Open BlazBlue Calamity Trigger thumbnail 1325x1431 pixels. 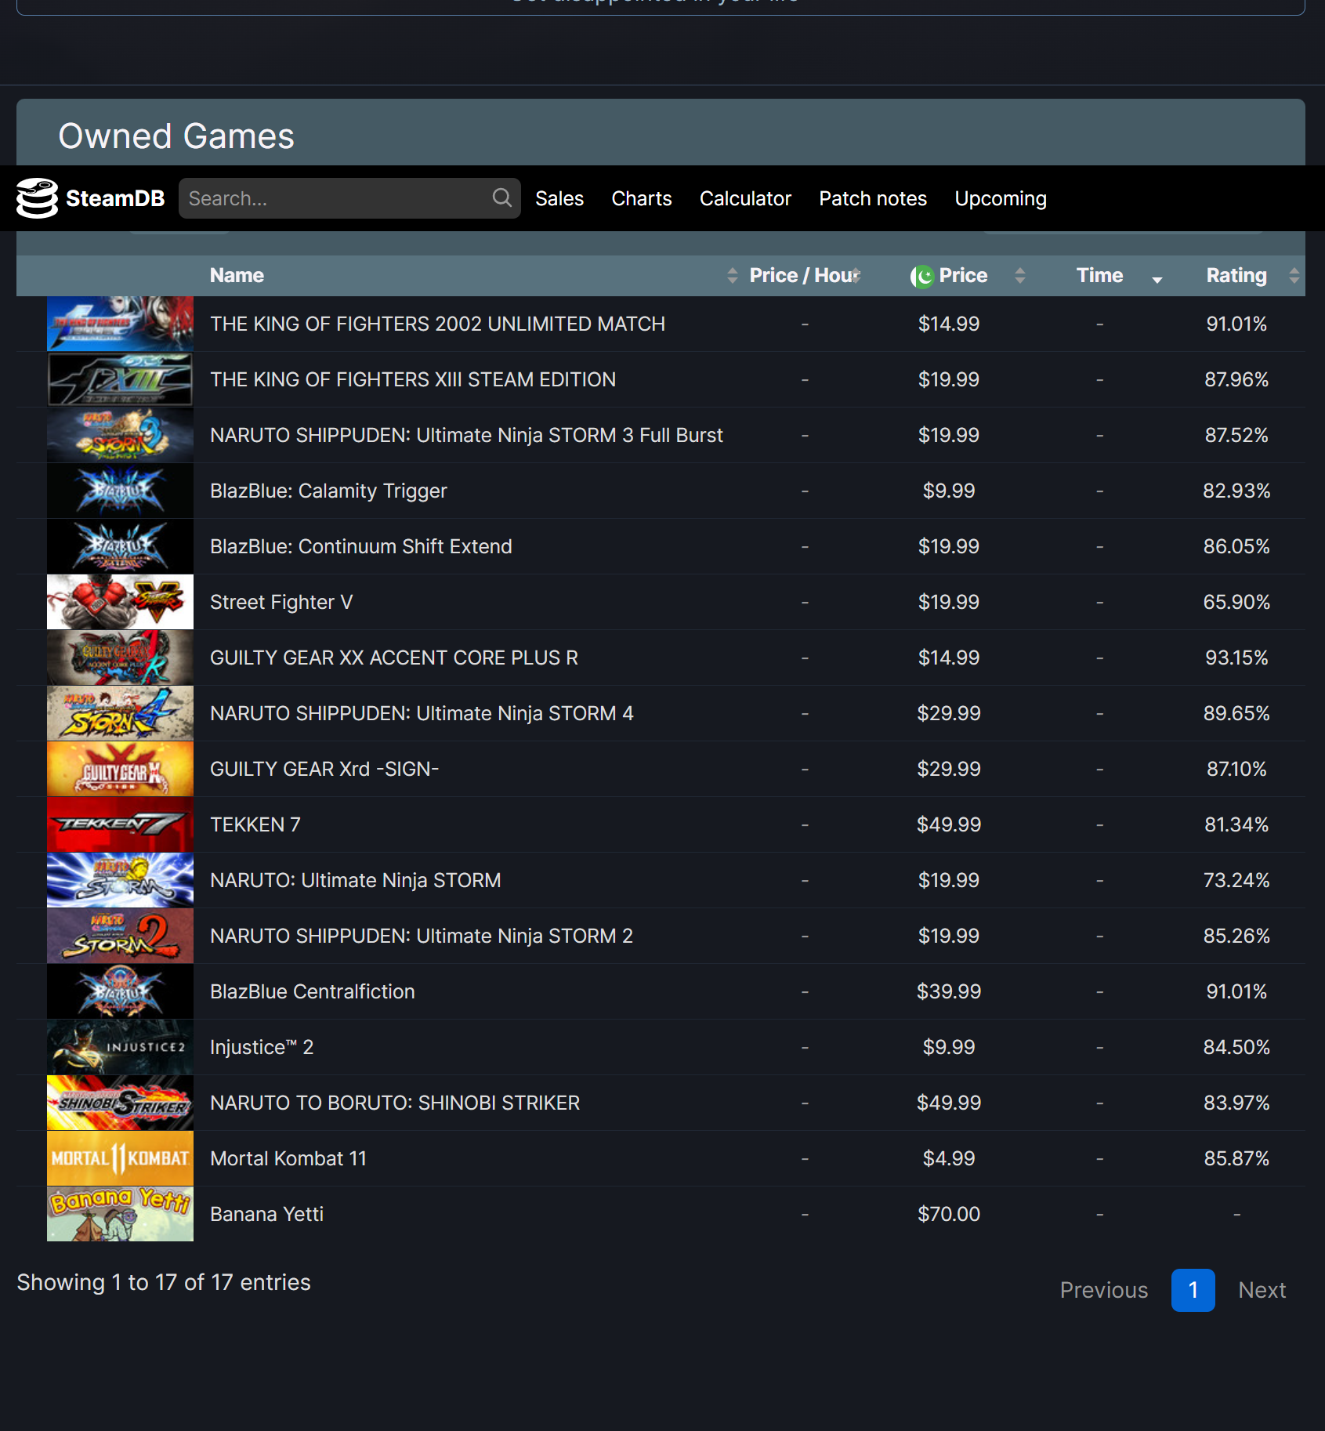pyautogui.click(x=120, y=491)
